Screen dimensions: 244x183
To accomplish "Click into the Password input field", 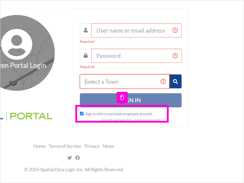I will [x=136, y=56].
